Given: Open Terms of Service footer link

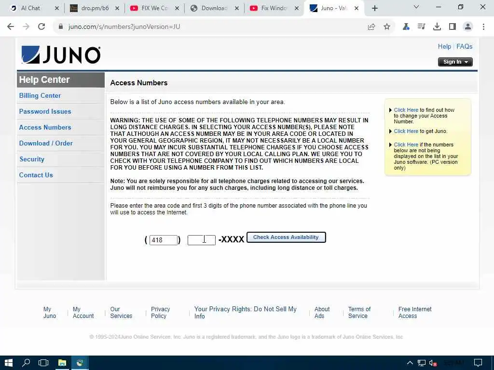Looking at the screenshot, I should [x=359, y=312].
